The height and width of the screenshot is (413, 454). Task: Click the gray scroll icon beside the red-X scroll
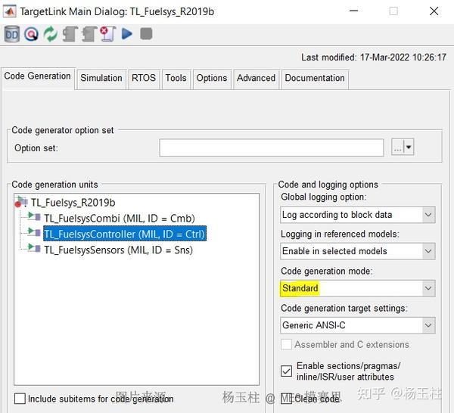pos(89,34)
